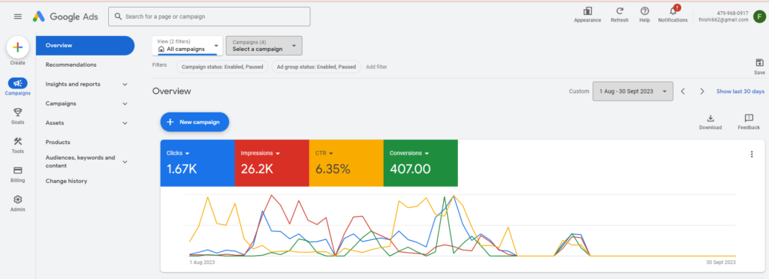Open the Notifications bell
This screenshot has height=279, width=769.
673,10
